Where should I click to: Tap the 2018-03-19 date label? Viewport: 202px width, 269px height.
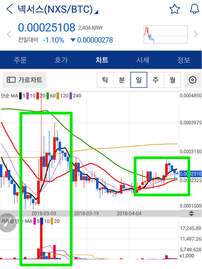click(86, 213)
